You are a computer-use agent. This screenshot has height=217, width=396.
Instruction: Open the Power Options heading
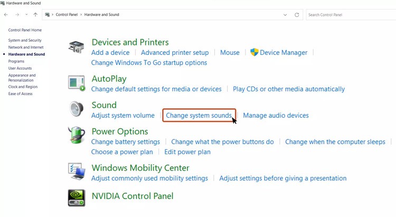pos(120,131)
